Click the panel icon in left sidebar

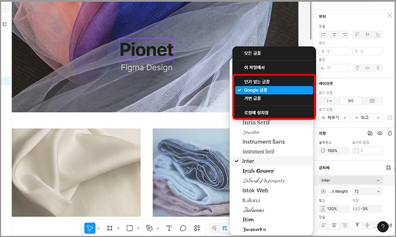tap(5, 24)
